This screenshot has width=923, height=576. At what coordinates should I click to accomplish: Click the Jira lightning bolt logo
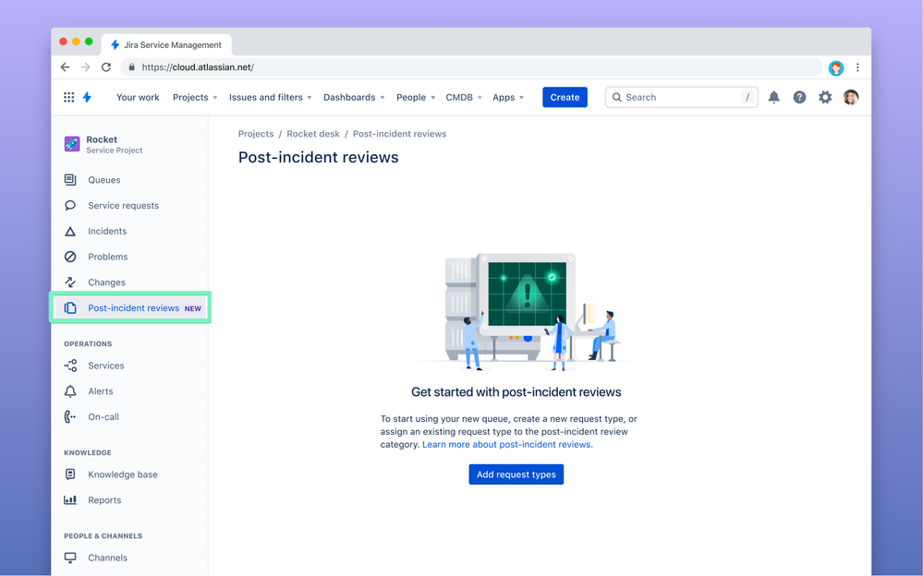(87, 97)
